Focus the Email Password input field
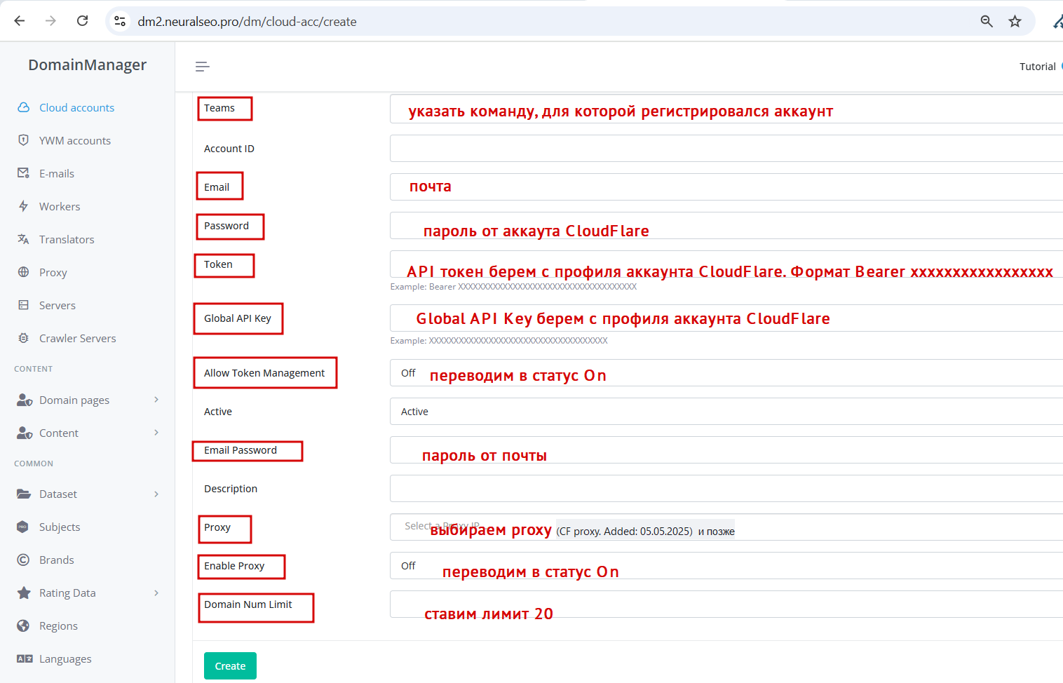 726,450
